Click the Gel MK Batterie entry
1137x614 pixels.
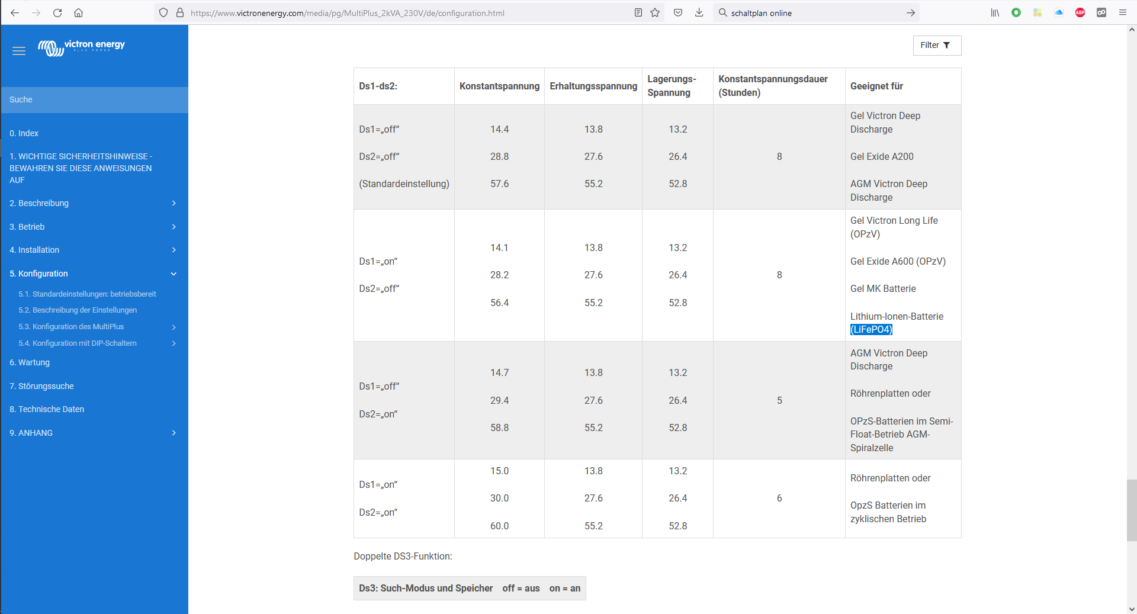(x=883, y=289)
